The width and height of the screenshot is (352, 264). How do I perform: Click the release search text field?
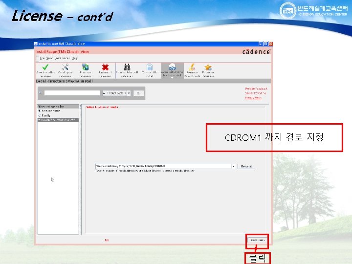pyautogui.click(x=72, y=93)
